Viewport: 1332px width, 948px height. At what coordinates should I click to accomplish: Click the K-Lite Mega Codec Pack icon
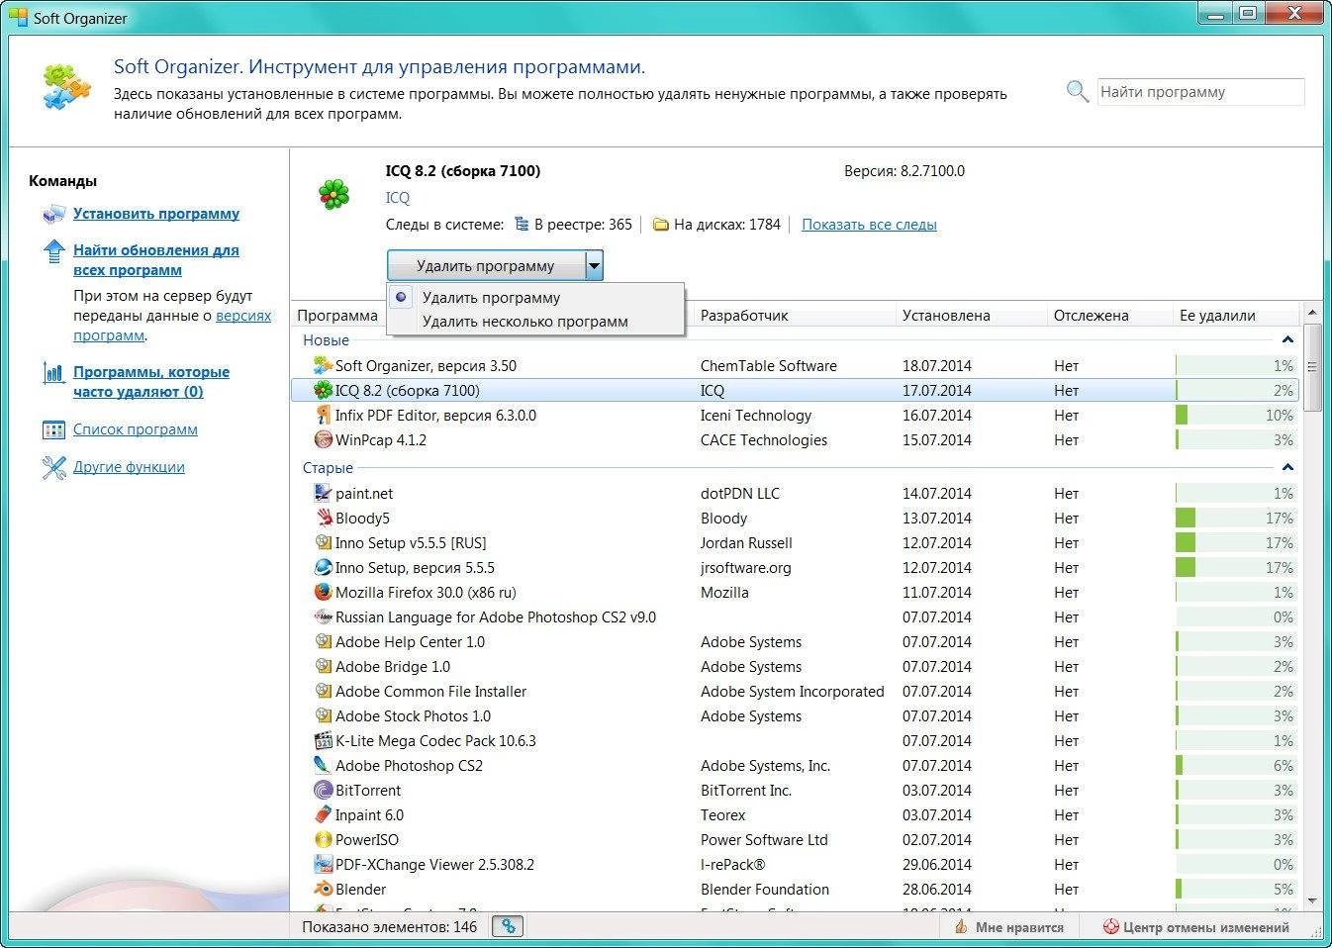click(x=323, y=740)
